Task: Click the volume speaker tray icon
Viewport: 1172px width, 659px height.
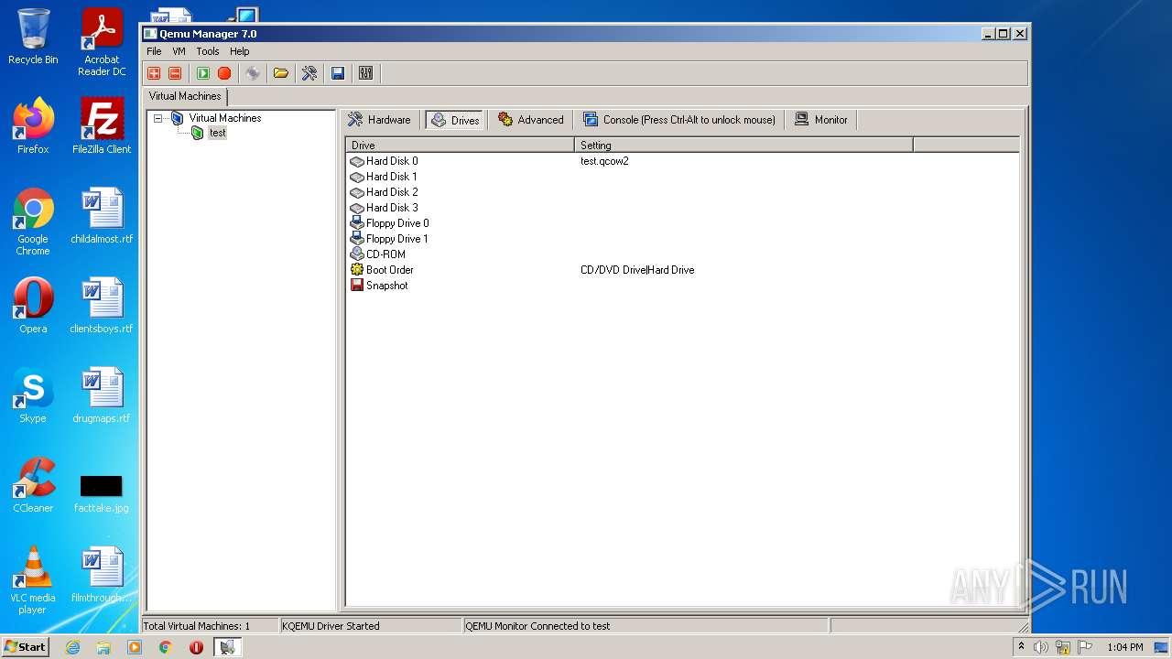Action: (x=1041, y=647)
